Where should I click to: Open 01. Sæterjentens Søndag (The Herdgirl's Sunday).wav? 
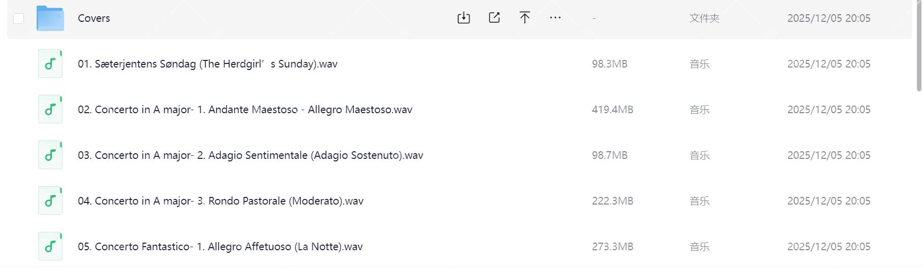click(x=208, y=64)
